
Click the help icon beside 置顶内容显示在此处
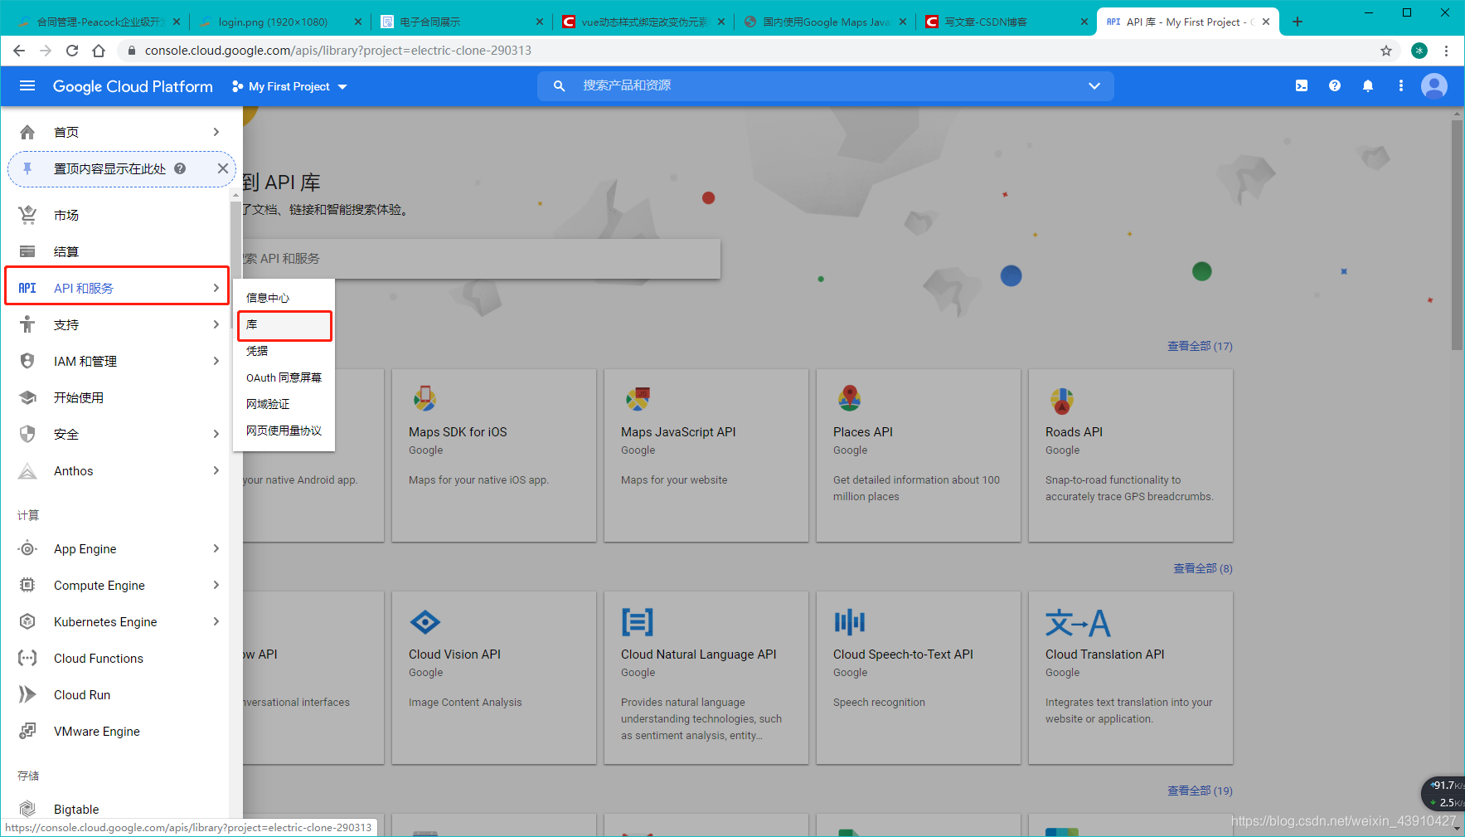[180, 168]
